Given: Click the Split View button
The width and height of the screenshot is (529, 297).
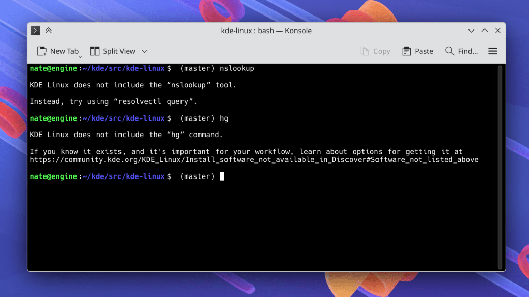Looking at the screenshot, I should [113, 51].
